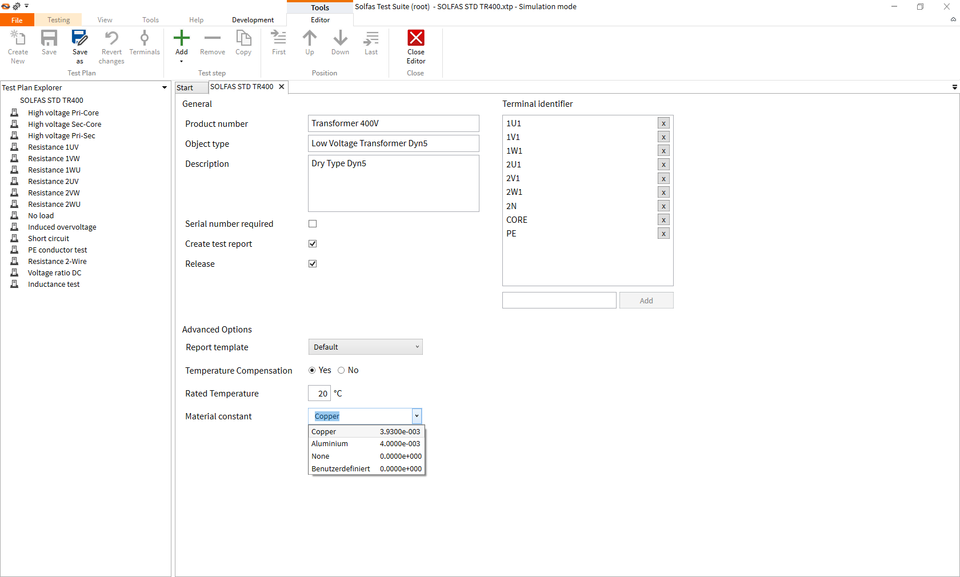The image size is (960, 577).
Task: Select the Induced overvoltage step
Action: tap(62, 227)
